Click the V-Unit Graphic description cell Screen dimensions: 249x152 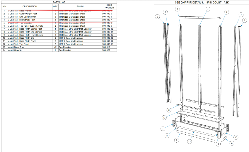pos(15,50)
